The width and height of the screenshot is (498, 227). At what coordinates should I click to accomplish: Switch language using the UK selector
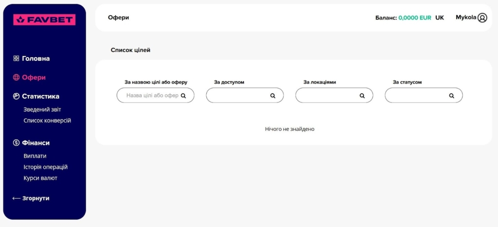pos(440,17)
